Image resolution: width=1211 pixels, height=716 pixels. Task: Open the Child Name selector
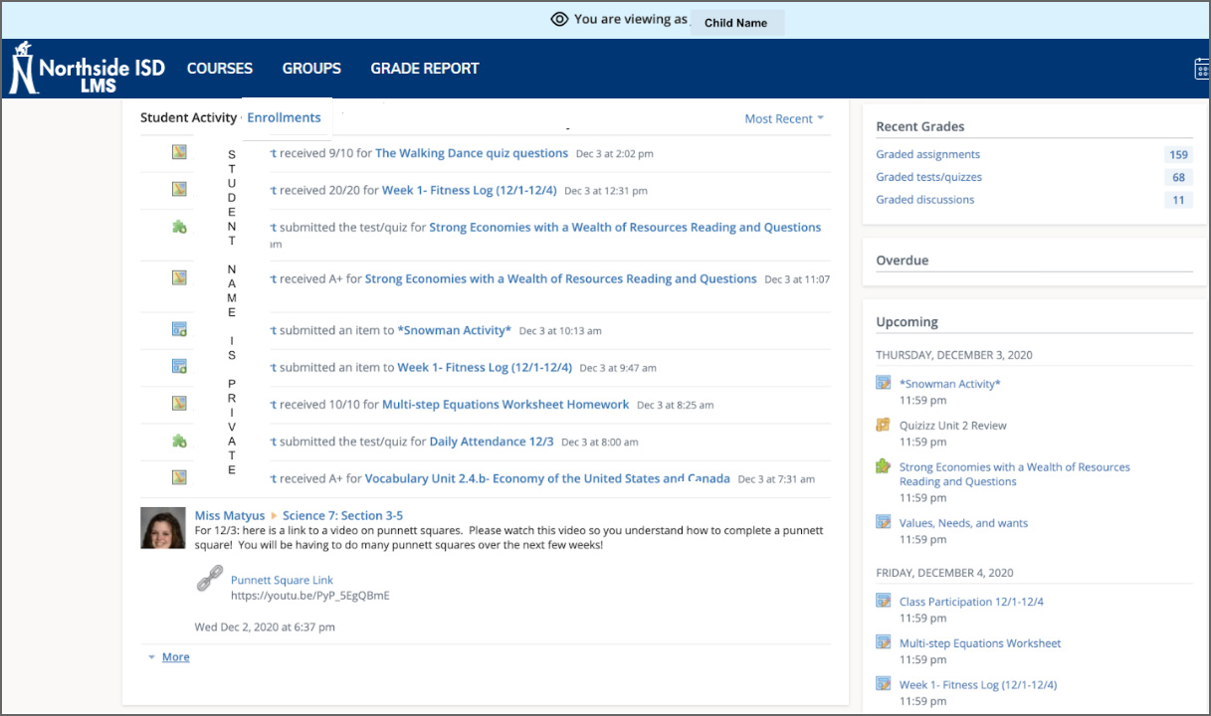(736, 23)
